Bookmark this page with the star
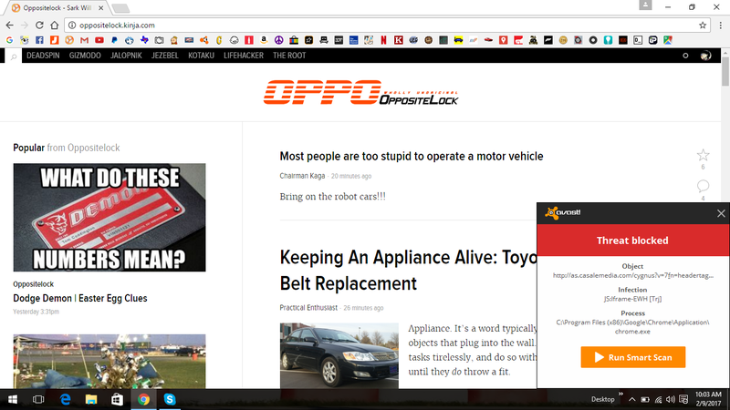The height and width of the screenshot is (410, 730). (x=703, y=26)
